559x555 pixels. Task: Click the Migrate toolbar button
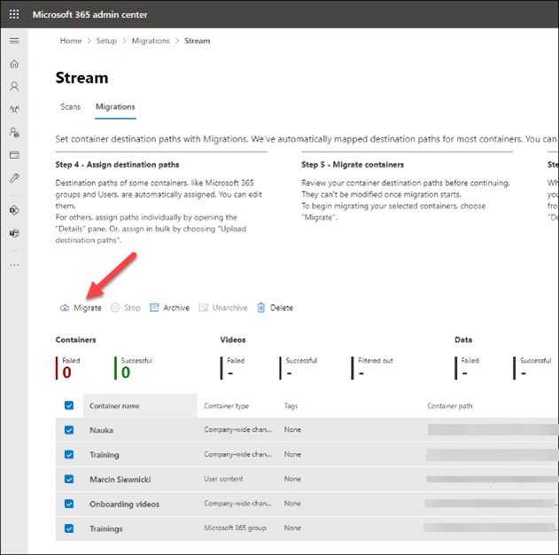(81, 308)
